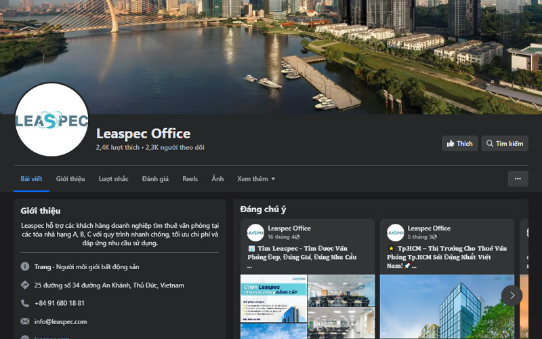Click the Chọn Leaspec promotional image

point(274,298)
